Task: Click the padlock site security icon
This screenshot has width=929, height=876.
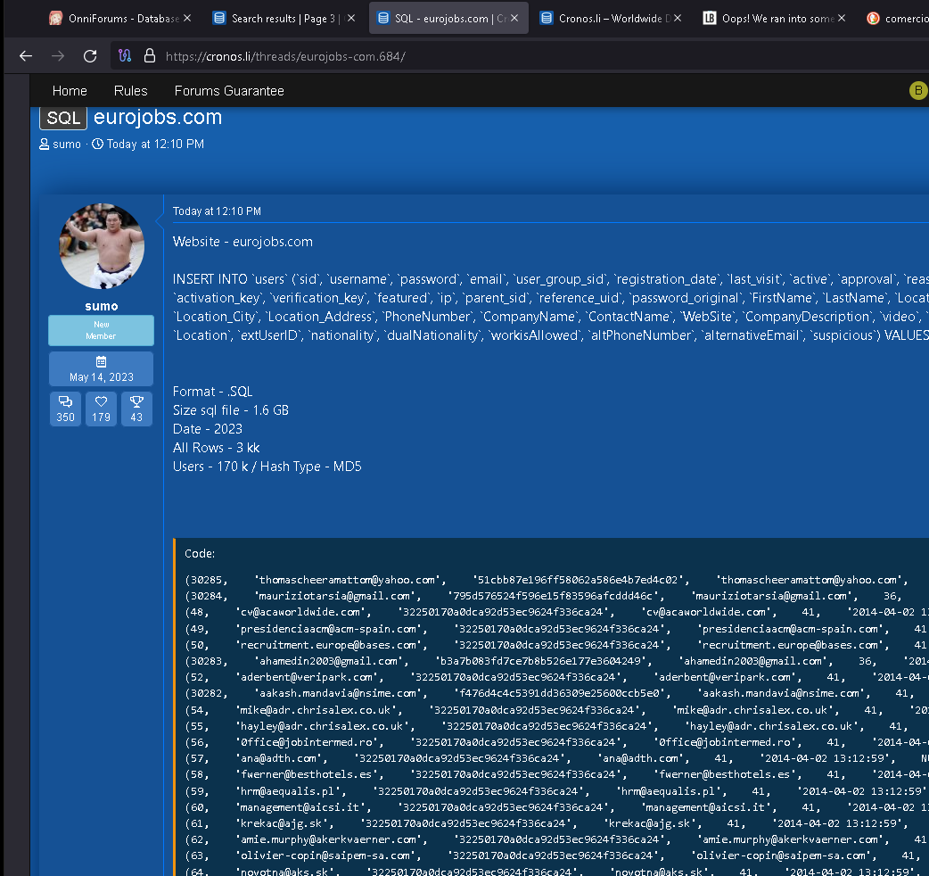Action: click(150, 55)
